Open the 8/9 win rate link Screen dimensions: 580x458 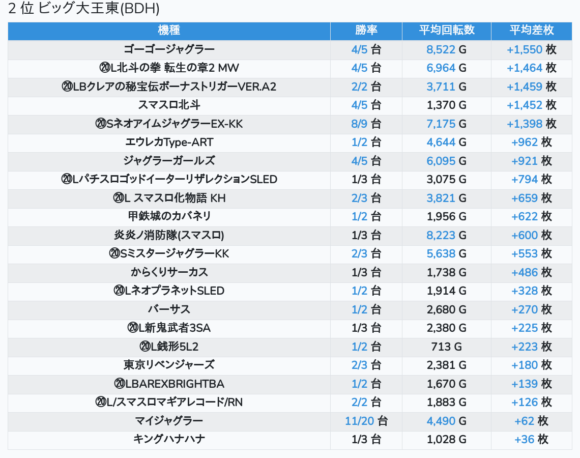tap(359, 124)
